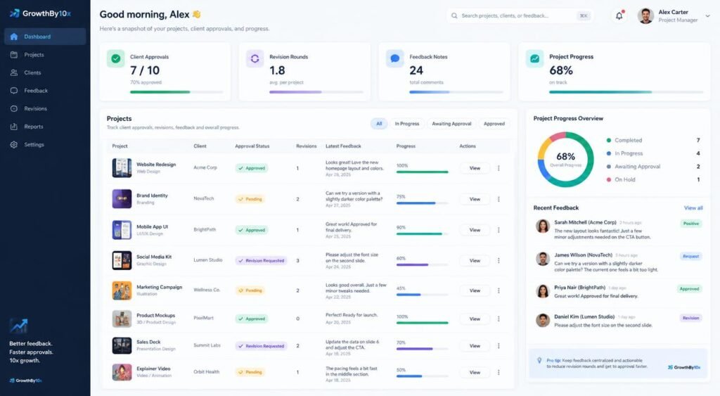Open the Website Redesign thumbnail

click(122, 167)
